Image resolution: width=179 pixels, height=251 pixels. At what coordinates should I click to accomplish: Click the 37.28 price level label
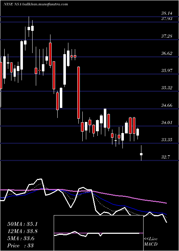pyautogui.click(x=167, y=36)
